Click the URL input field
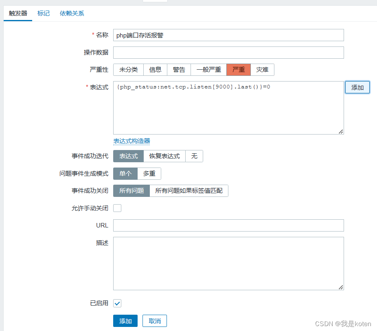The height and width of the screenshot is (331, 377). pos(228,225)
